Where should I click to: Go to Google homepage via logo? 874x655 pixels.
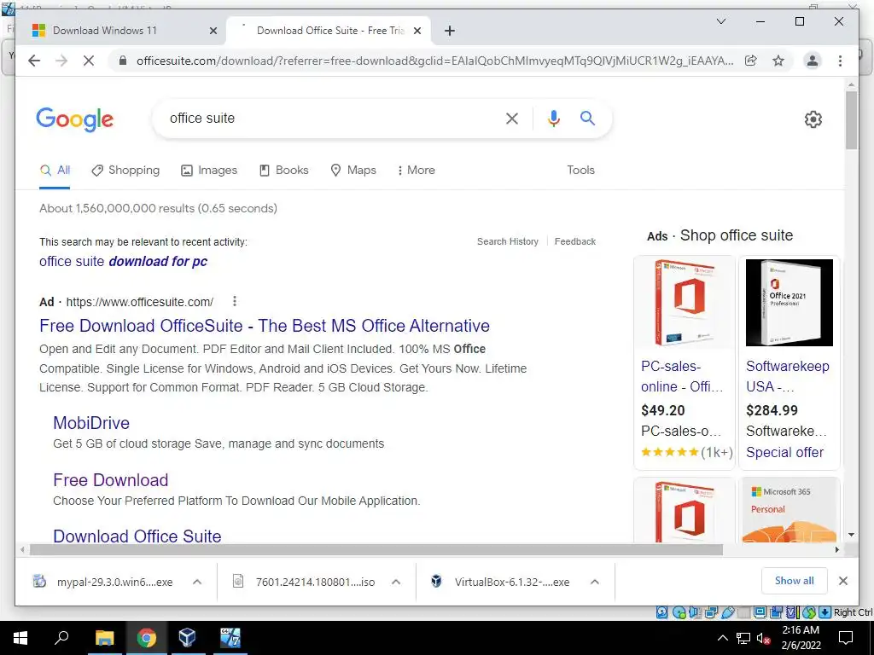click(x=75, y=119)
